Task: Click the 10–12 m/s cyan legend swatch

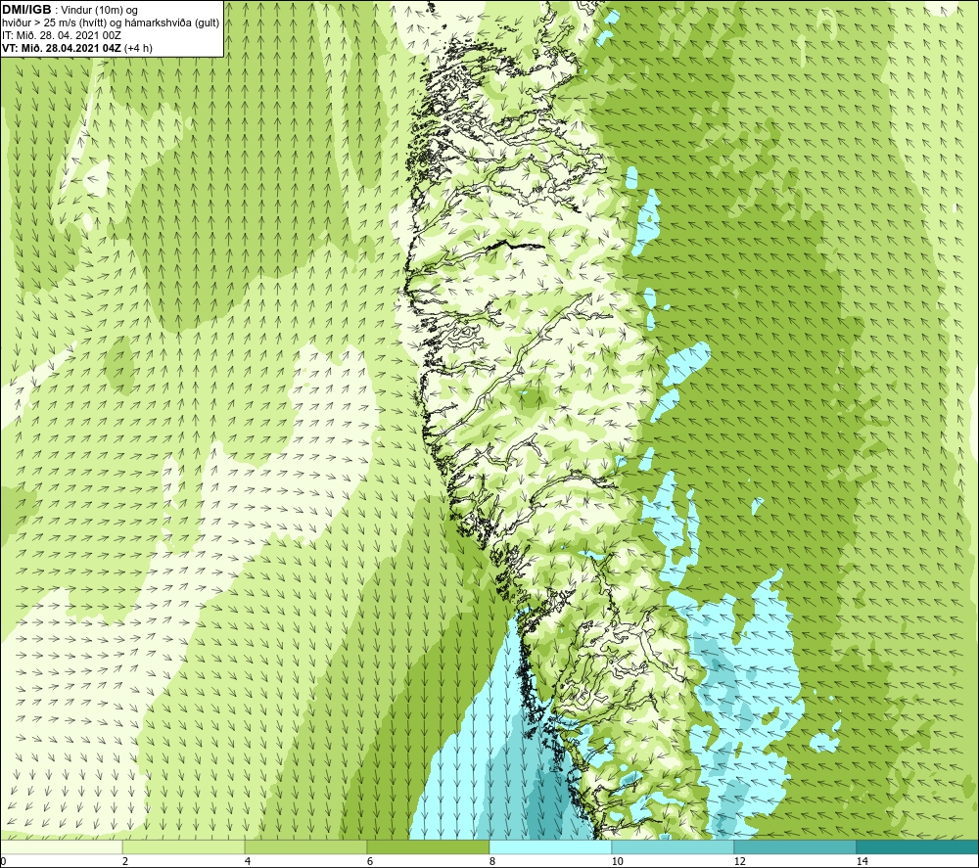Action: point(674,846)
